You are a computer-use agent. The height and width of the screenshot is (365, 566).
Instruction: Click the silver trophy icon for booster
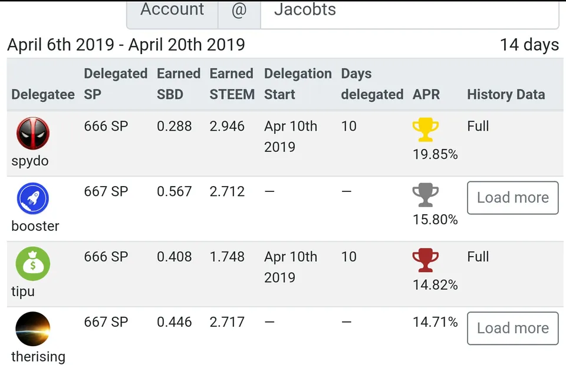tap(426, 195)
